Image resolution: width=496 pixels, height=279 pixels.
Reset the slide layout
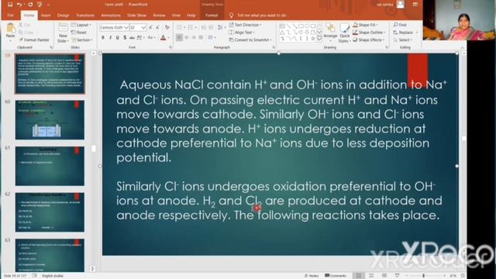coord(79,33)
